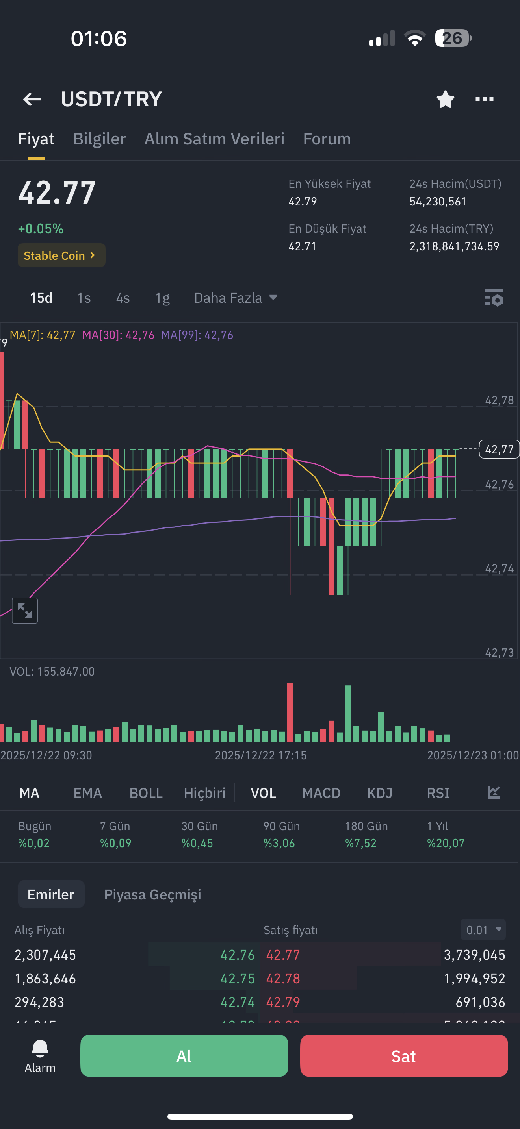Screen dimensions: 520x1129
Task: Toggle the MACD sub-indicator
Action: [321, 793]
